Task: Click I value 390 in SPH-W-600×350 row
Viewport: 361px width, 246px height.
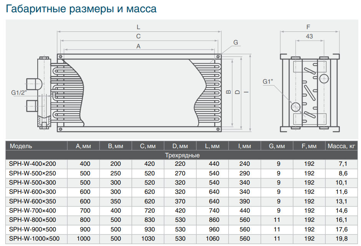Action: click(x=245, y=201)
